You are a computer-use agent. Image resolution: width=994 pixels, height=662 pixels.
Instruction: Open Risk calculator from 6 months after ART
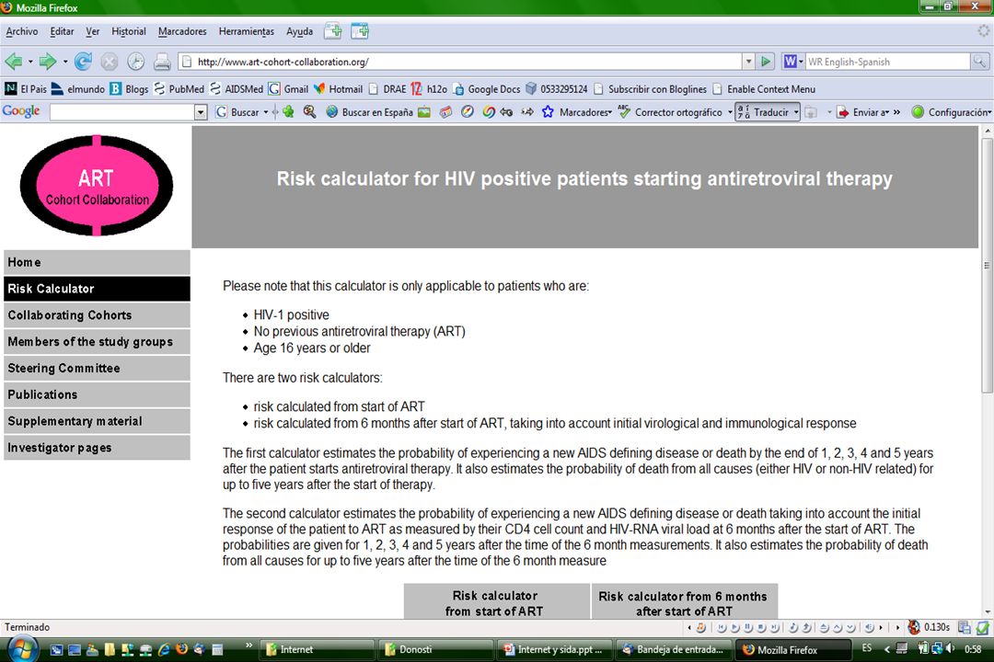click(684, 602)
